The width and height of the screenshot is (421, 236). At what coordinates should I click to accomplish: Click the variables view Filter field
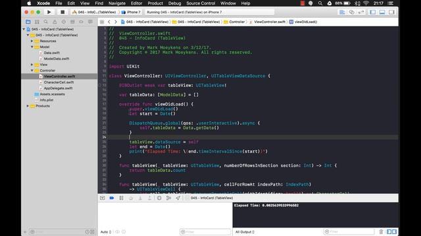click(x=205, y=231)
